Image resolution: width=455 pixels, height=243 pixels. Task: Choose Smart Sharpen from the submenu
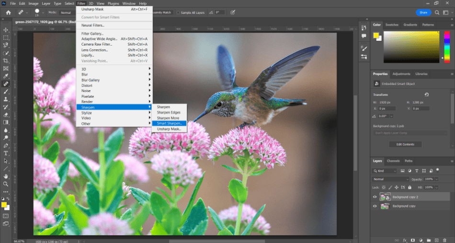[169, 123]
